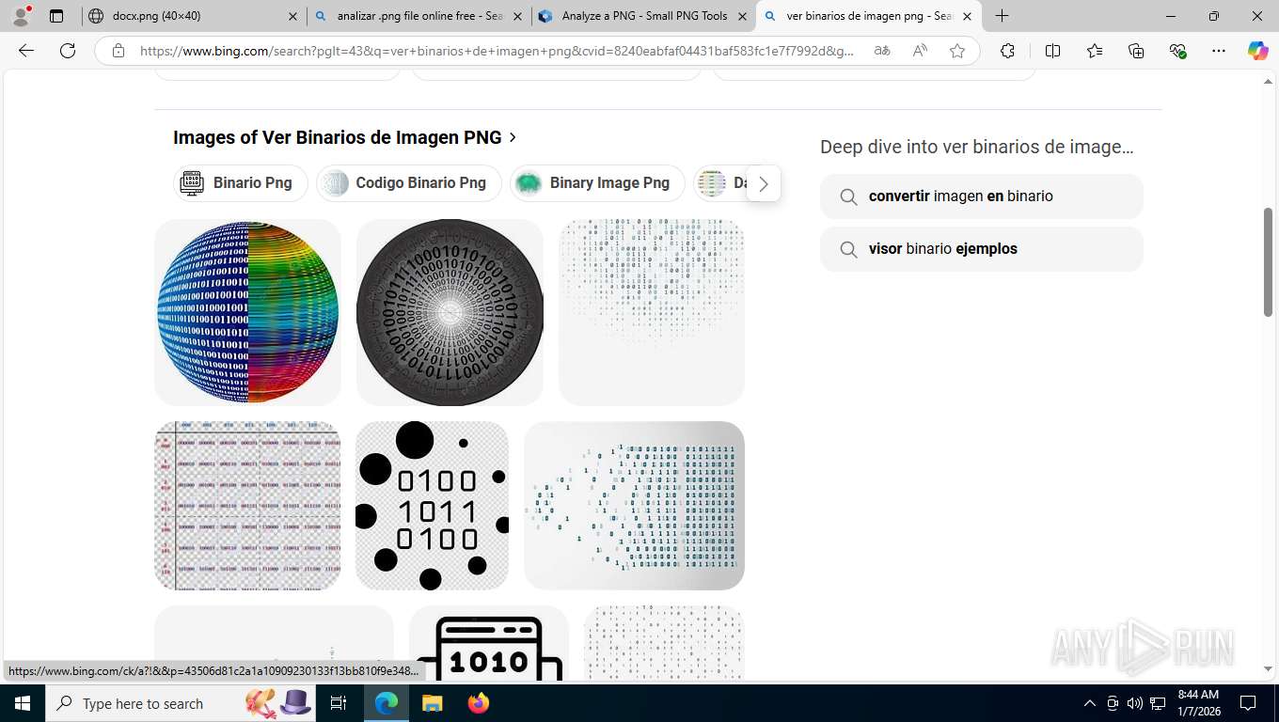The image size is (1279, 722).
Task: Open the Windows Start menu
Action: point(23,703)
